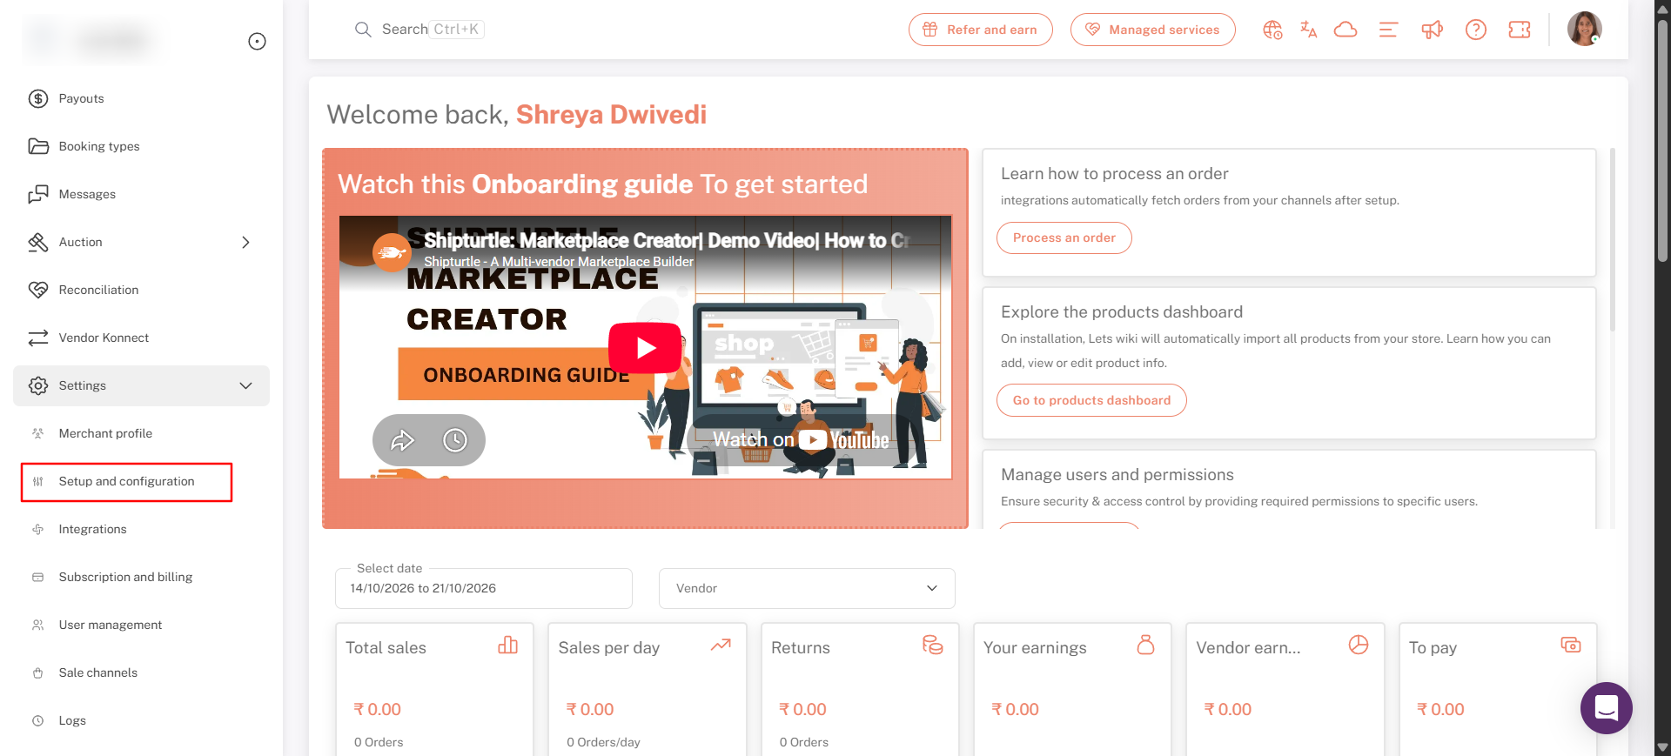Open the user profile avatar
Screen dimensions: 1671x756
point(1585,29)
